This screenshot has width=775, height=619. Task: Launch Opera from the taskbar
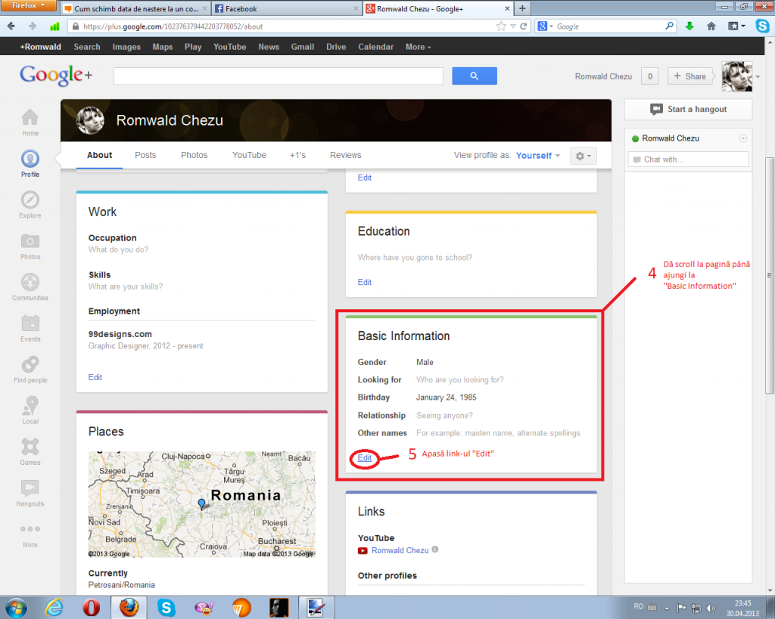(x=91, y=608)
